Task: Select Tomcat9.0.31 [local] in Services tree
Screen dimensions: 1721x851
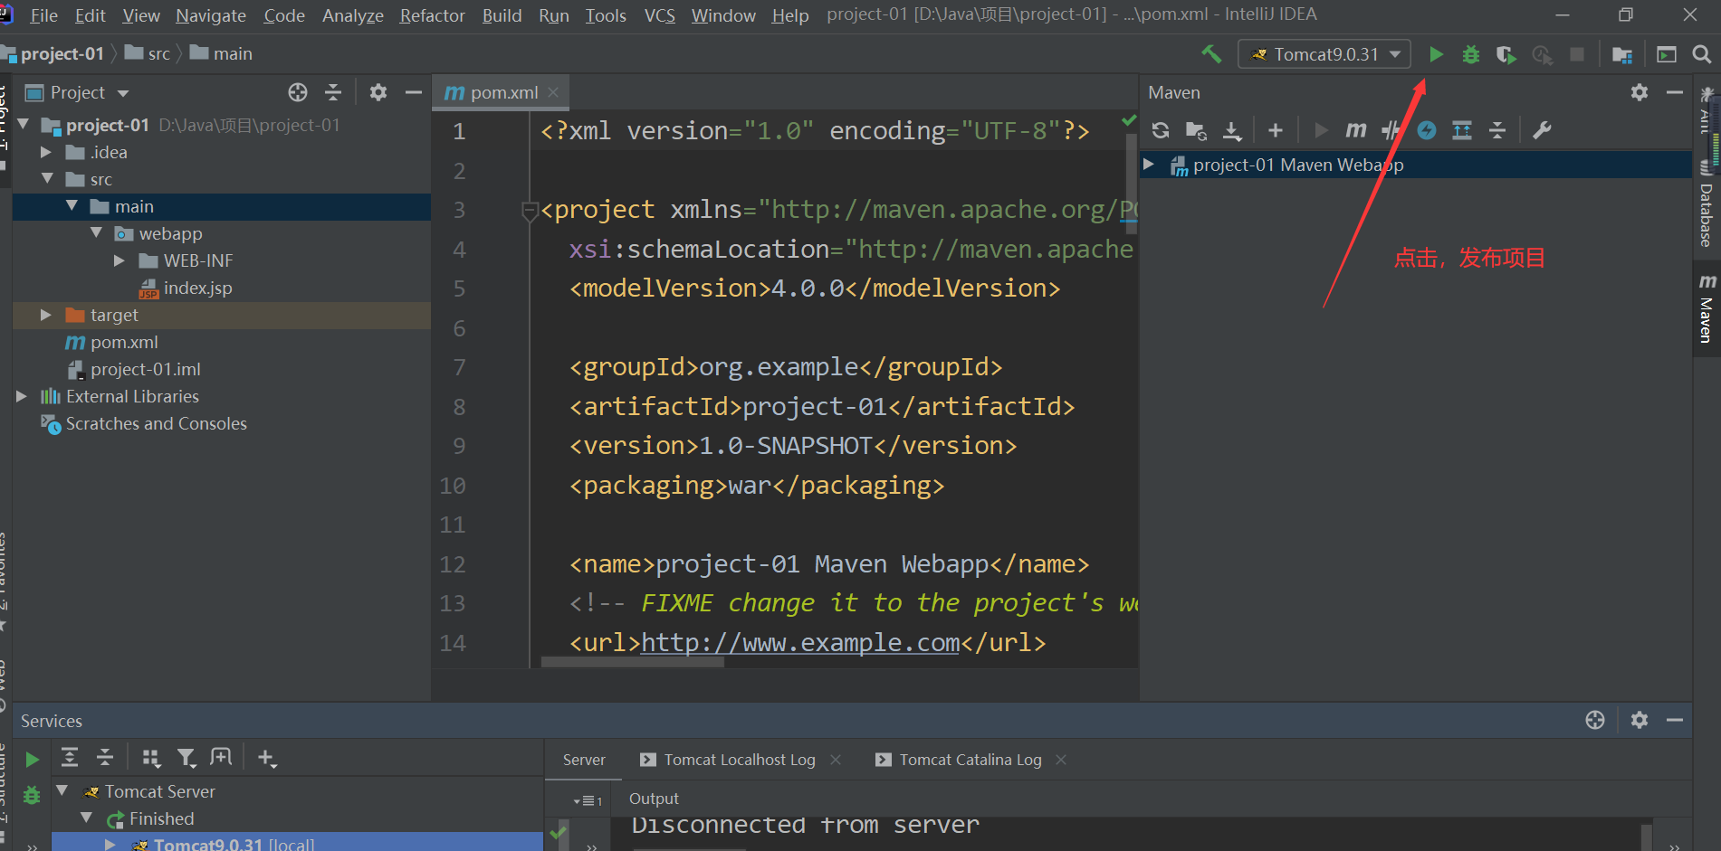Action: pos(234,844)
